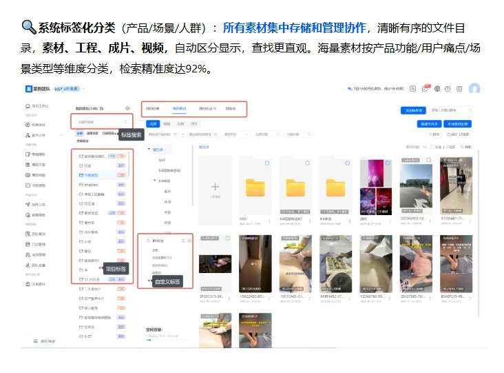Open more options for 93105481-71 video
Screen dimensions: 504x373
pyautogui.click(x=470, y=221)
